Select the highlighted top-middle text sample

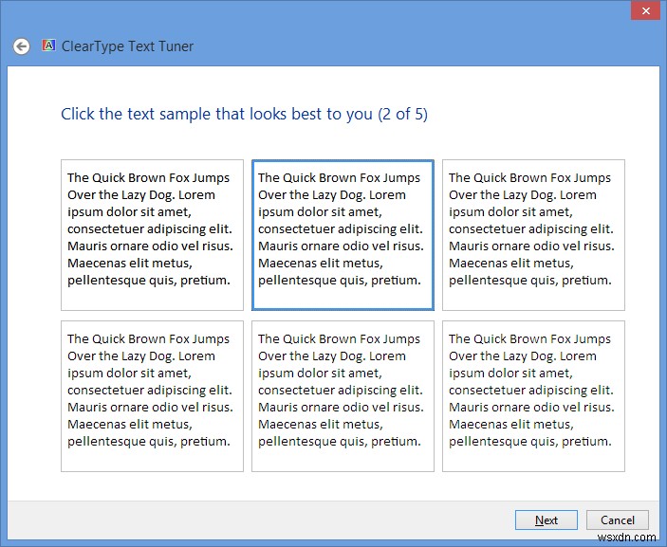(x=343, y=235)
